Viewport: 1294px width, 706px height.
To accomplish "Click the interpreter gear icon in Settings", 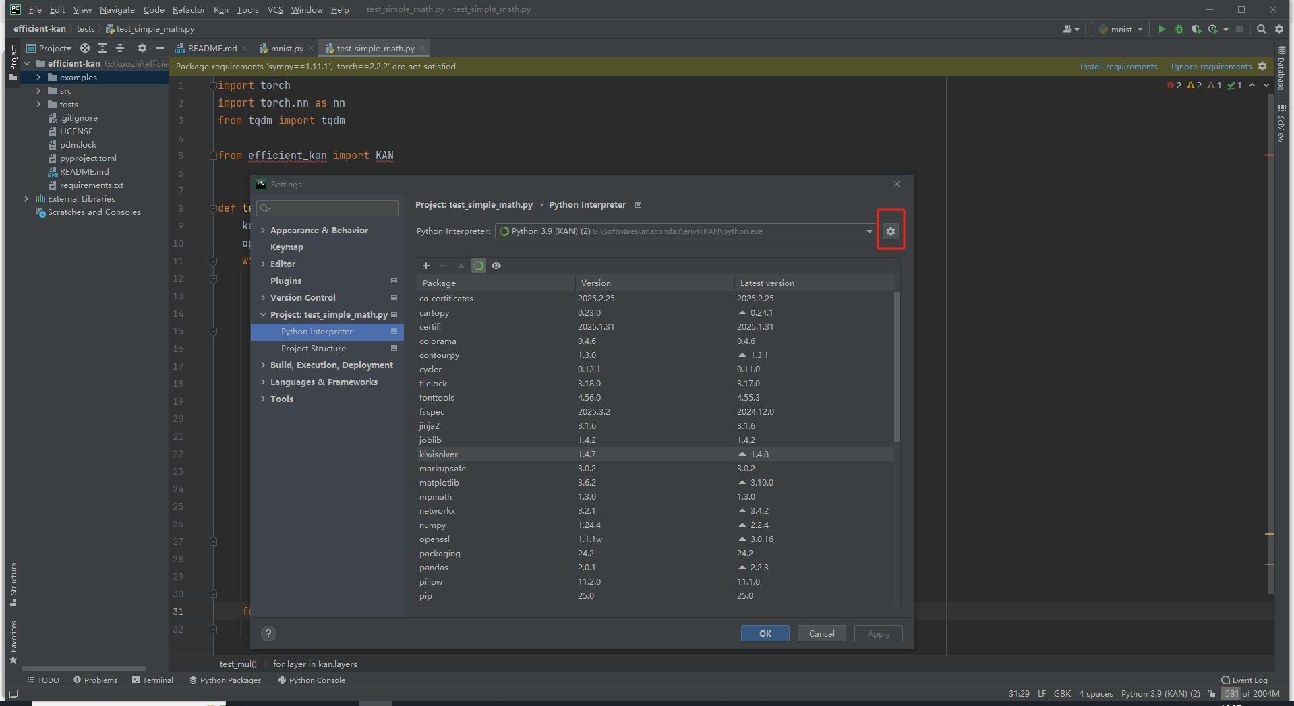I will pyautogui.click(x=891, y=231).
